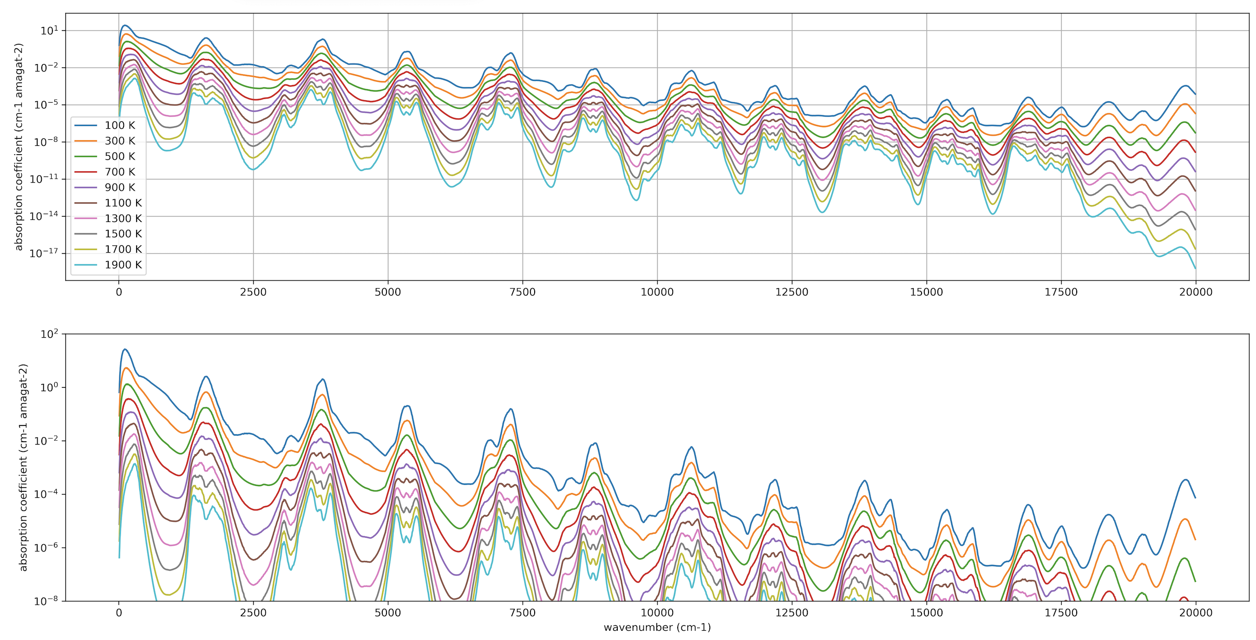Click the 100 K legend label
Screen dimensions: 1256x640
(x=120, y=125)
